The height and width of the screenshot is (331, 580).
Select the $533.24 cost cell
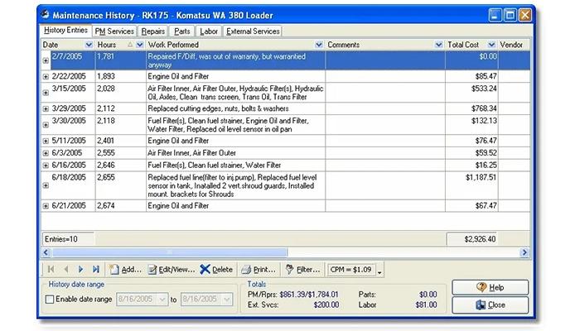click(471, 93)
